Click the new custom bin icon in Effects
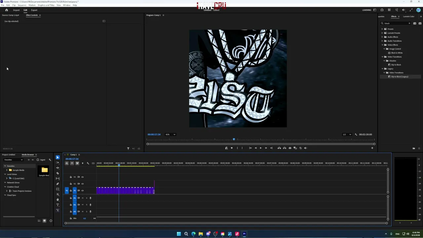The image size is (423, 238). (x=414, y=148)
